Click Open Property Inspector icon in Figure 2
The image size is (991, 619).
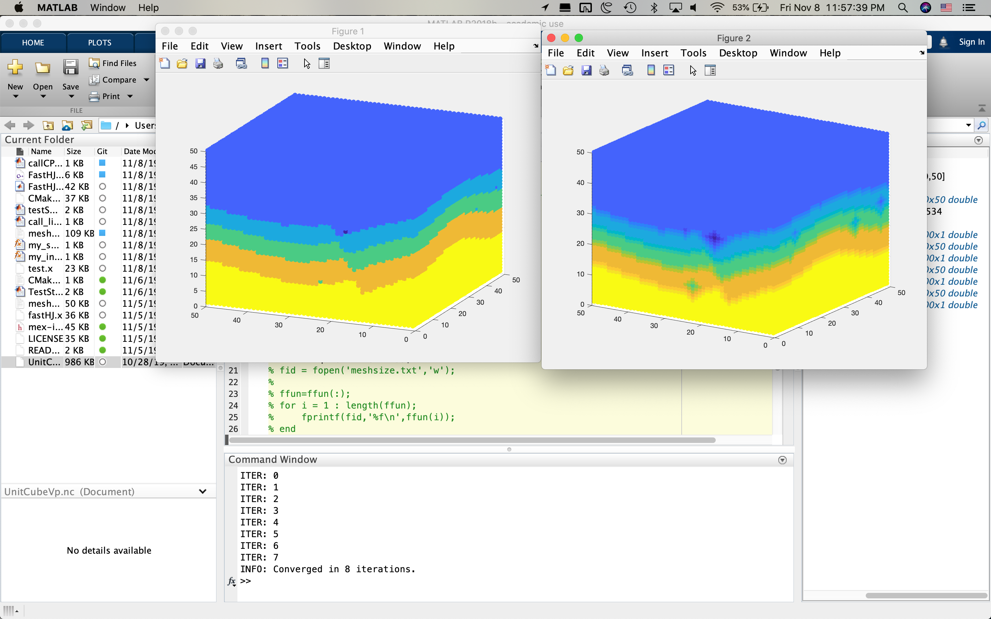(710, 70)
